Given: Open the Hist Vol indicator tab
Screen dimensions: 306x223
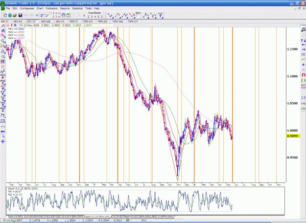Looking at the screenshot, I should 21,217.
